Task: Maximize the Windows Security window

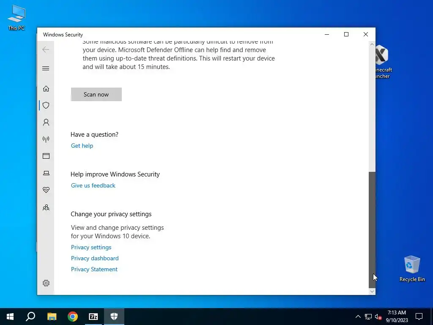Action: click(346, 34)
